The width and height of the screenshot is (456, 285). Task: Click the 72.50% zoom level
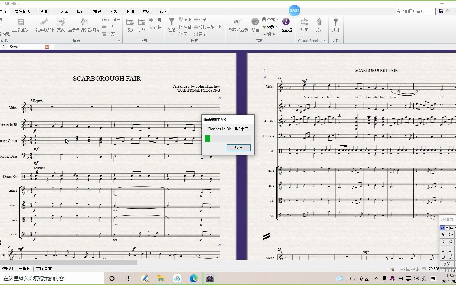coord(433,269)
